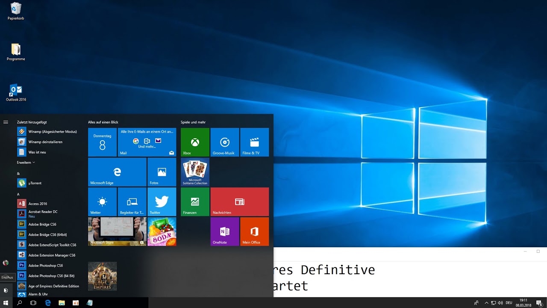Open the Xbox tile

coord(195,142)
